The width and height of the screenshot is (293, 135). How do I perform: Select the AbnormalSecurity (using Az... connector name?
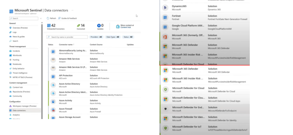[73, 51]
